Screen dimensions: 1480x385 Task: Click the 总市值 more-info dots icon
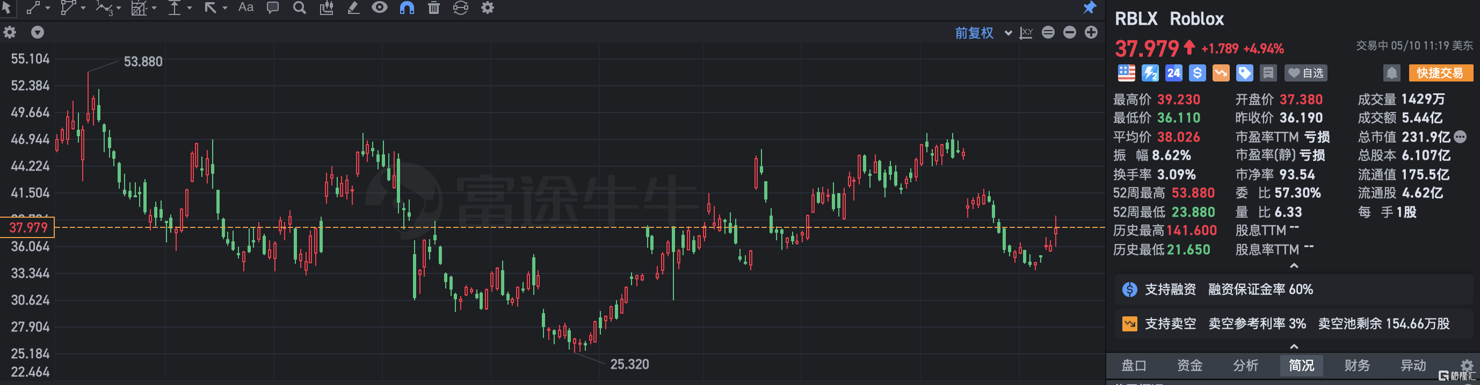click(x=1460, y=137)
